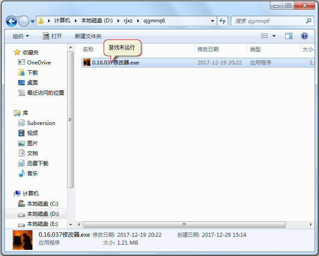Select rjxz breadcrumb segment
Image resolution: width=319 pixels, height=256 pixels.
click(128, 21)
